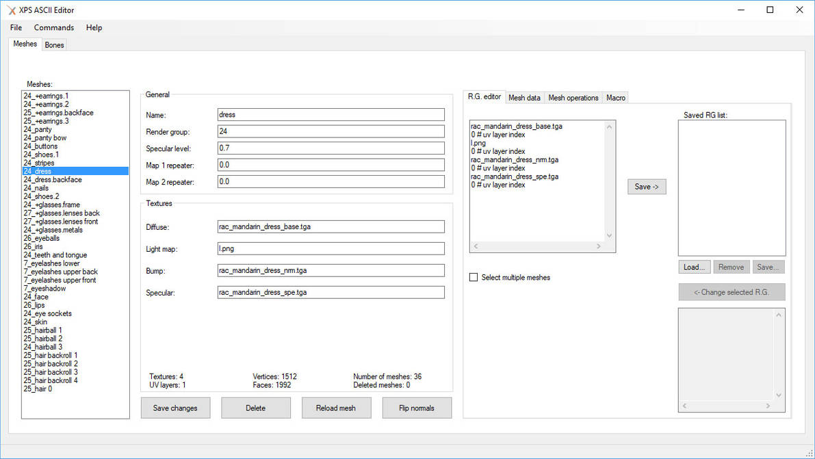The width and height of the screenshot is (815, 459).
Task: Click the Delete mesh button
Action: (x=255, y=408)
